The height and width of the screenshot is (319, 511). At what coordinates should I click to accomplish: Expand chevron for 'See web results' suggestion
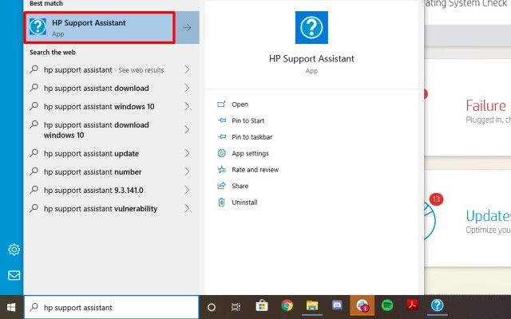pos(188,69)
